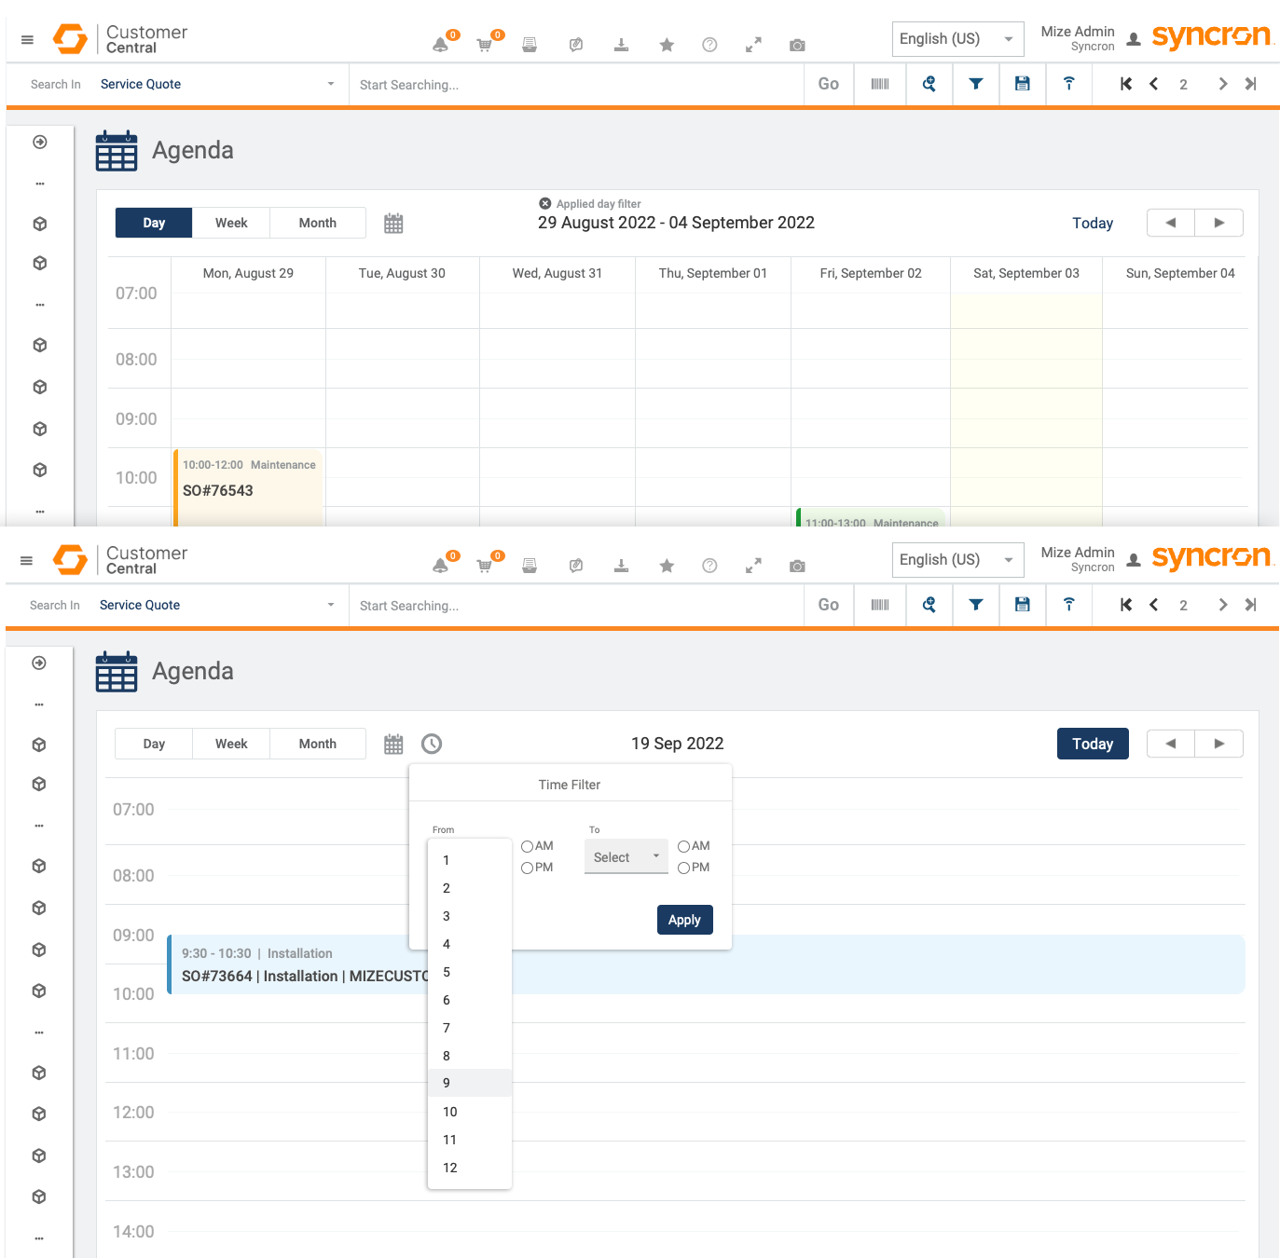Click camera screenshot icon in top window
The height and width of the screenshot is (1258, 1280).
click(x=797, y=45)
